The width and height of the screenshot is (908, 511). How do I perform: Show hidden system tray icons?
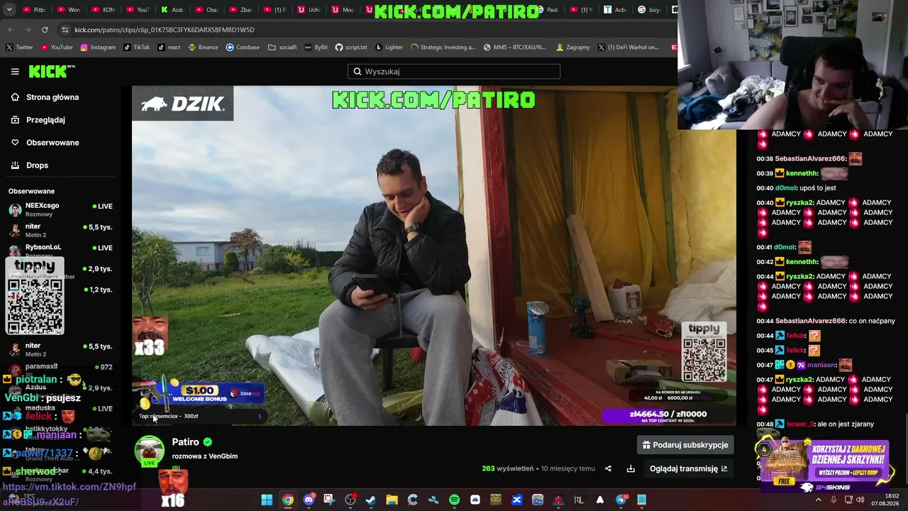pos(819,500)
